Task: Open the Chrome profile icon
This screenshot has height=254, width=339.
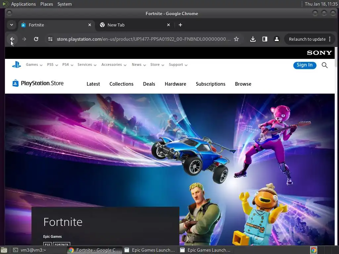Action: tap(276, 39)
